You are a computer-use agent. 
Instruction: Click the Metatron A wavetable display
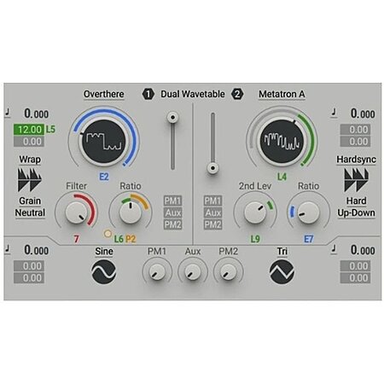click(282, 142)
